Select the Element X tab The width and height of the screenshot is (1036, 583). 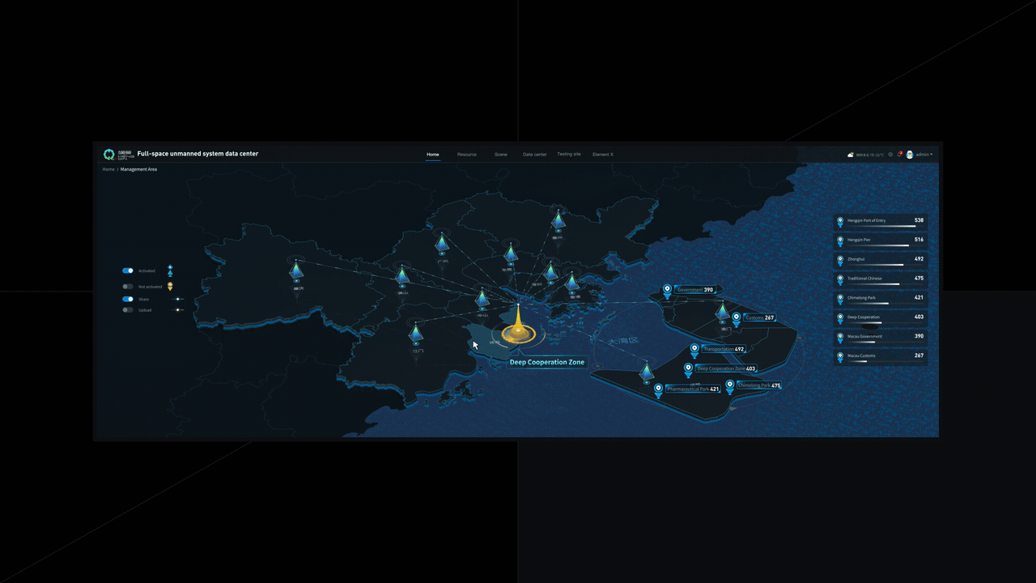(x=603, y=154)
